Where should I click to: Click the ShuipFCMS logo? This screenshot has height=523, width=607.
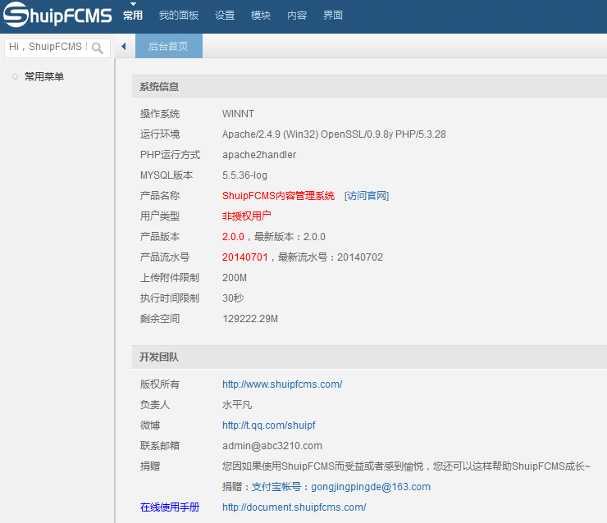(57, 16)
